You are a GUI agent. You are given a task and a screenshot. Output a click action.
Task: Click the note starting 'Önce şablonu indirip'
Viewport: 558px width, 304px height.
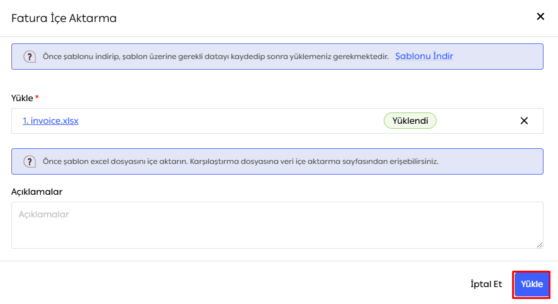point(216,57)
